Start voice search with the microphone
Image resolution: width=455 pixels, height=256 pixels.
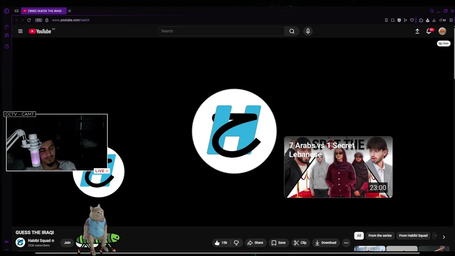(x=308, y=31)
